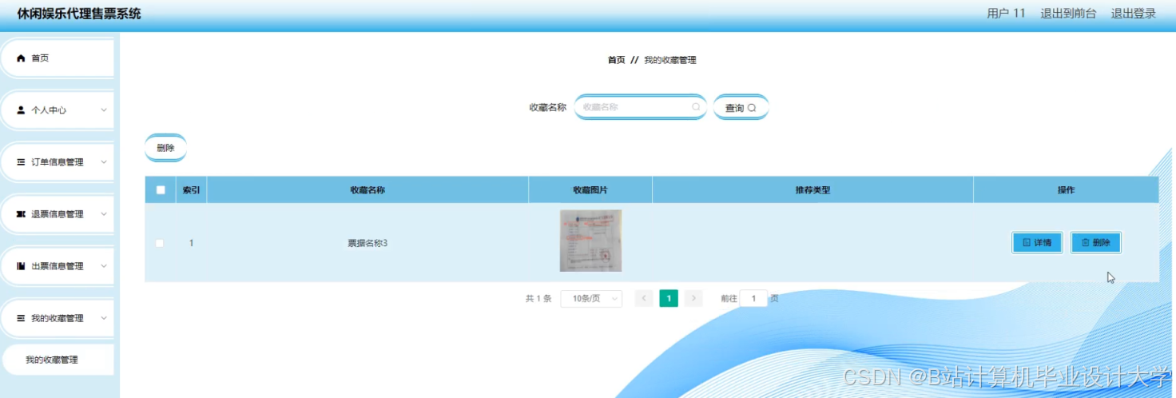The height and width of the screenshot is (398, 1176).
Task: Open the 首页 sidebar menu item
Action: [57, 58]
